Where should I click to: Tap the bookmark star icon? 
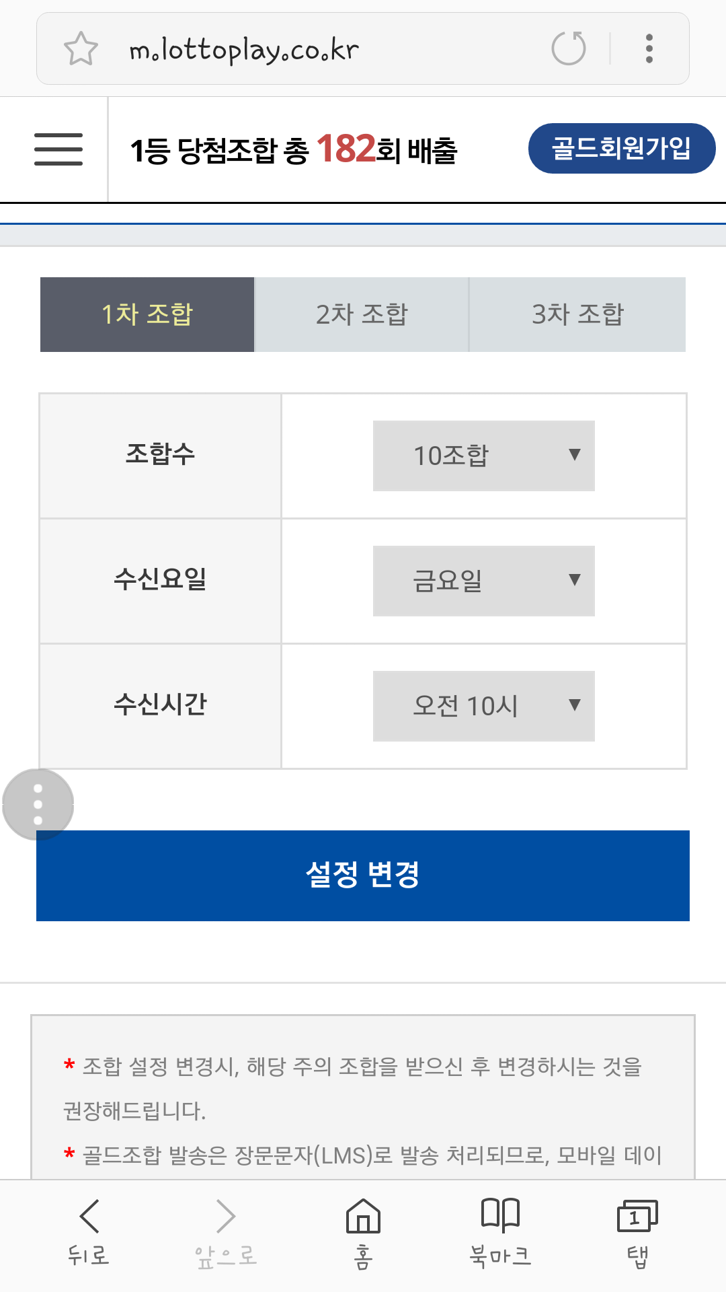(81, 48)
